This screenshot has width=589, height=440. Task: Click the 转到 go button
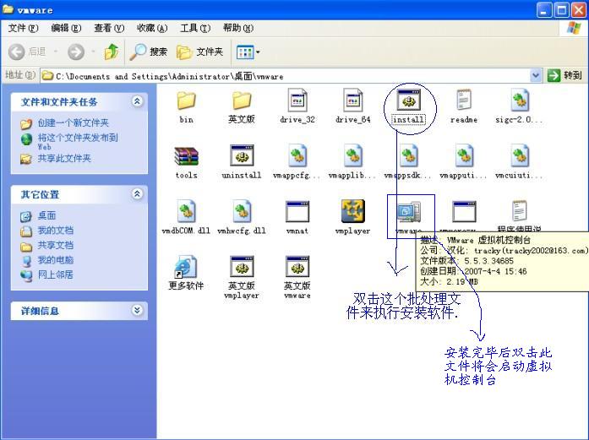pyautogui.click(x=565, y=76)
